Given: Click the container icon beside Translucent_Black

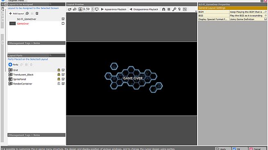Looking at the screenshot, I should (10, 75).
